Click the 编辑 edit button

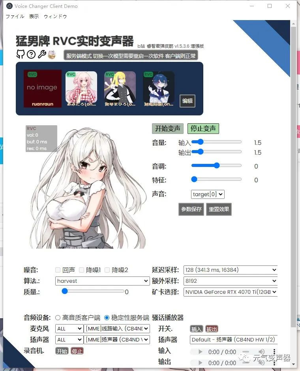187,101
